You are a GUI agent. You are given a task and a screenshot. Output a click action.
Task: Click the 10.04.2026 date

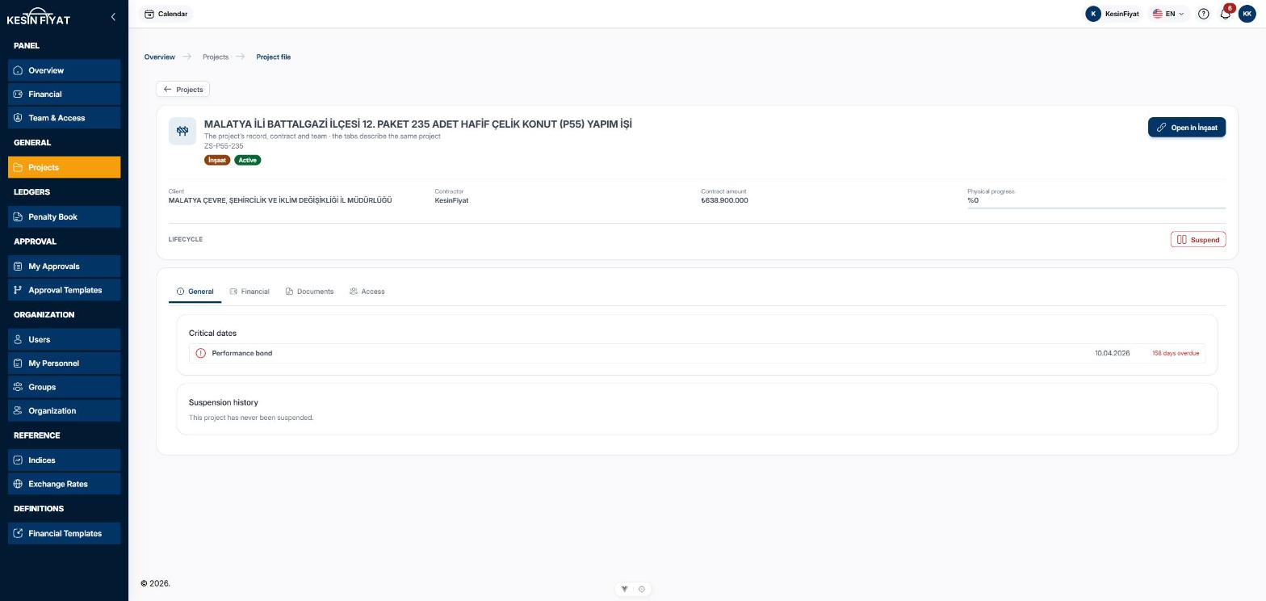pos(1113,353)
